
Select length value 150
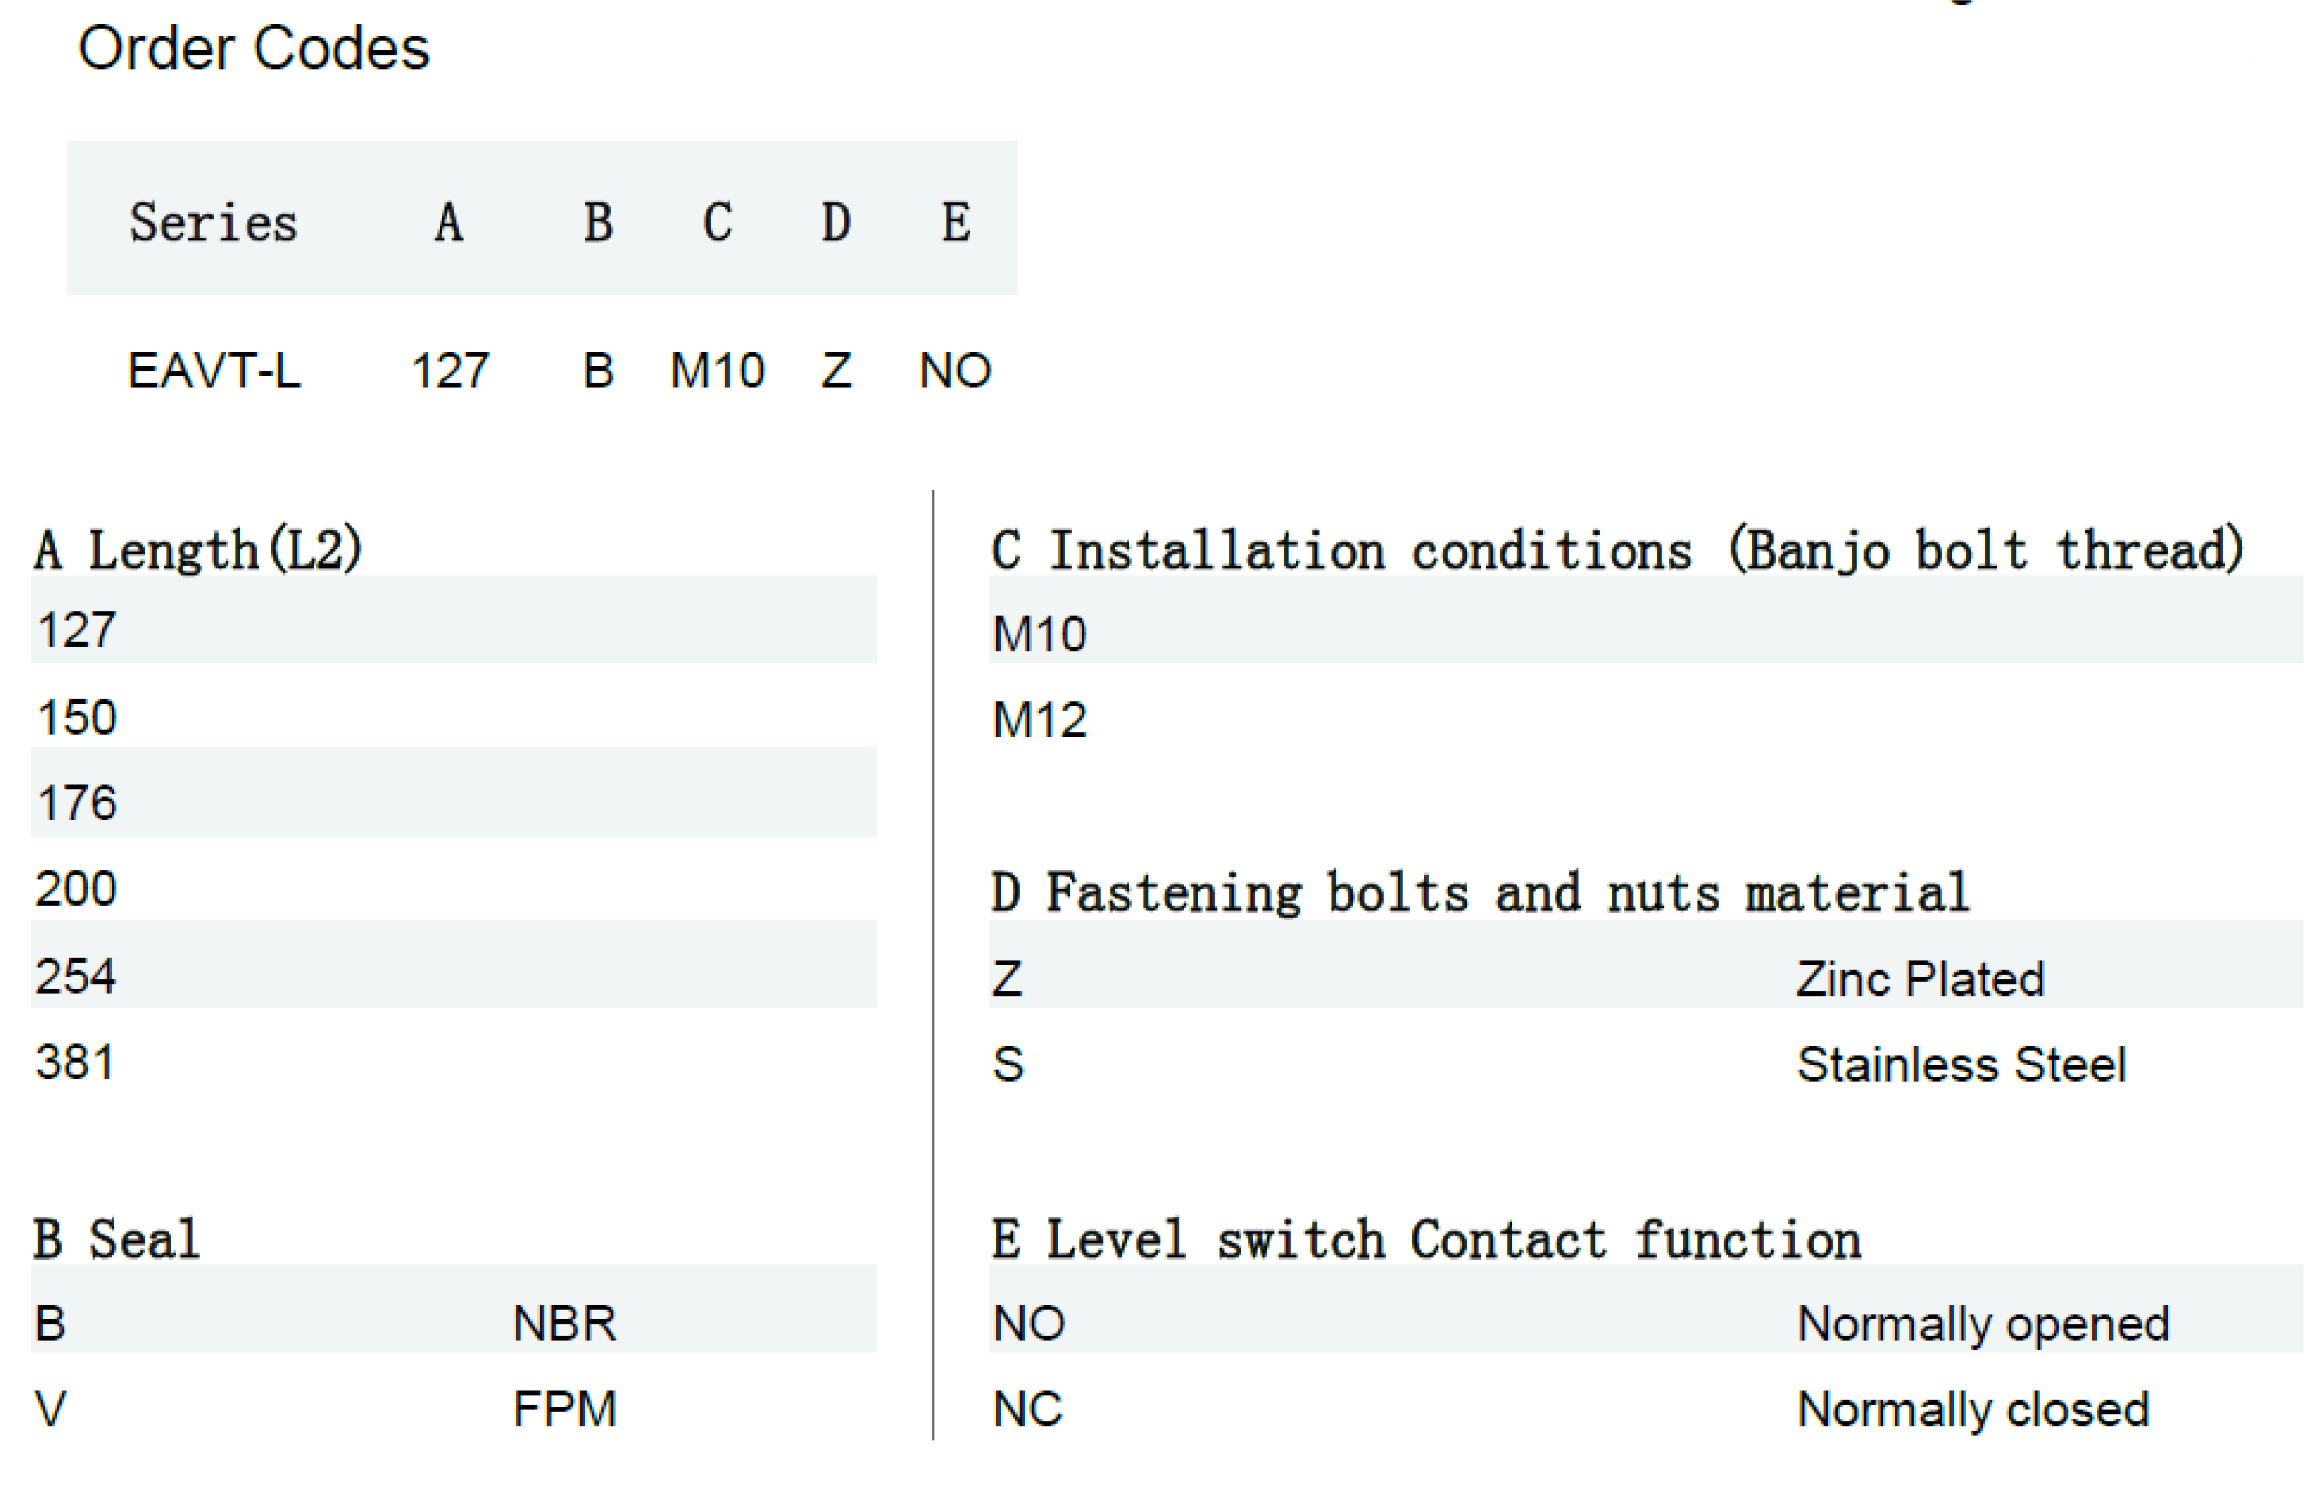76,717
